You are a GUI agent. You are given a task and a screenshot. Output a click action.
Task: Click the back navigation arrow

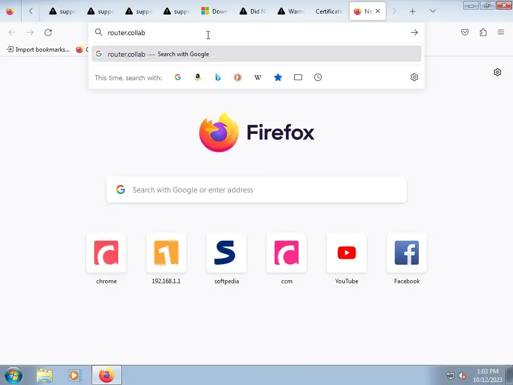point(12,33)
